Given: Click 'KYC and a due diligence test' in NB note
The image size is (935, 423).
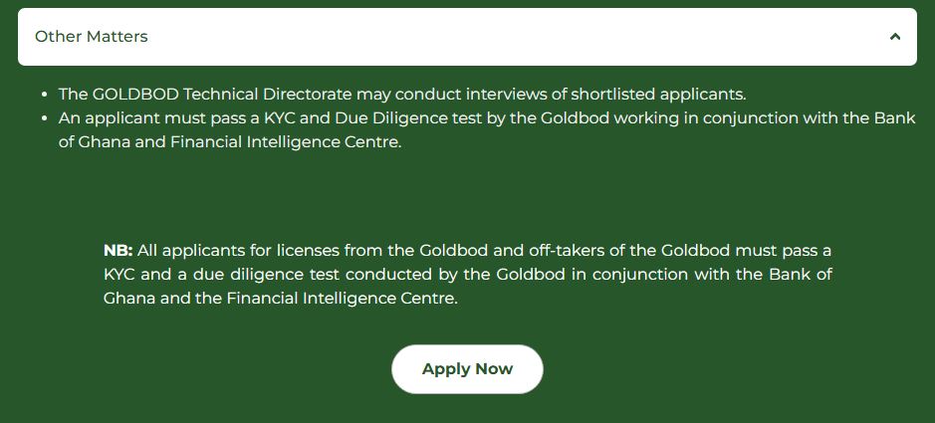Looking at the screenshot, I should (222, 275).
